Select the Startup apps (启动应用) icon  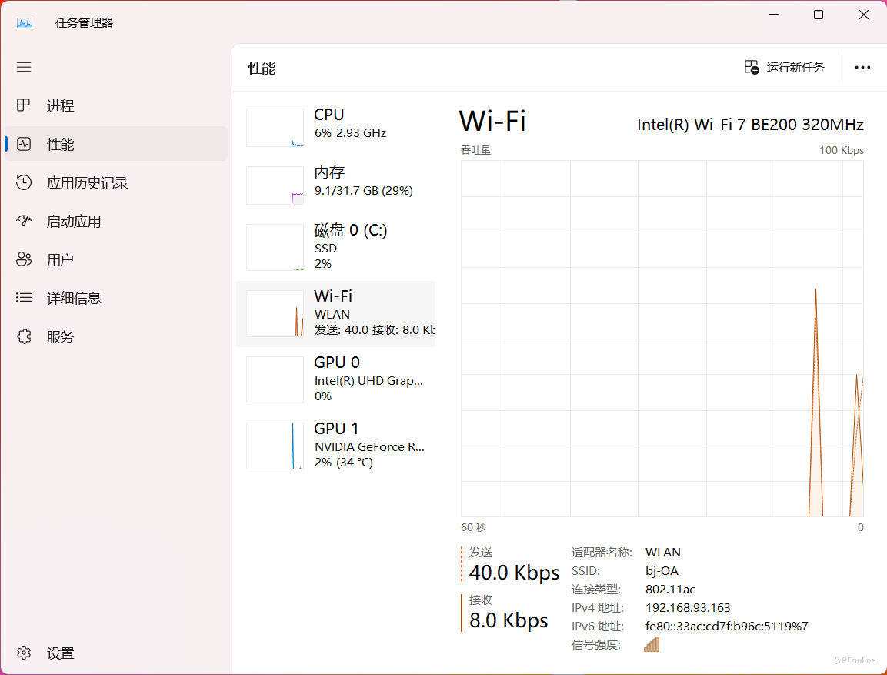coord(24,221)
